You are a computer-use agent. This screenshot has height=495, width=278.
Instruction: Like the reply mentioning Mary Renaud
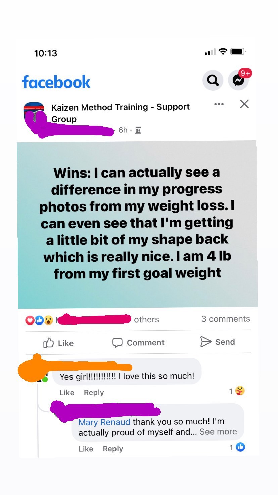(86, 449)
